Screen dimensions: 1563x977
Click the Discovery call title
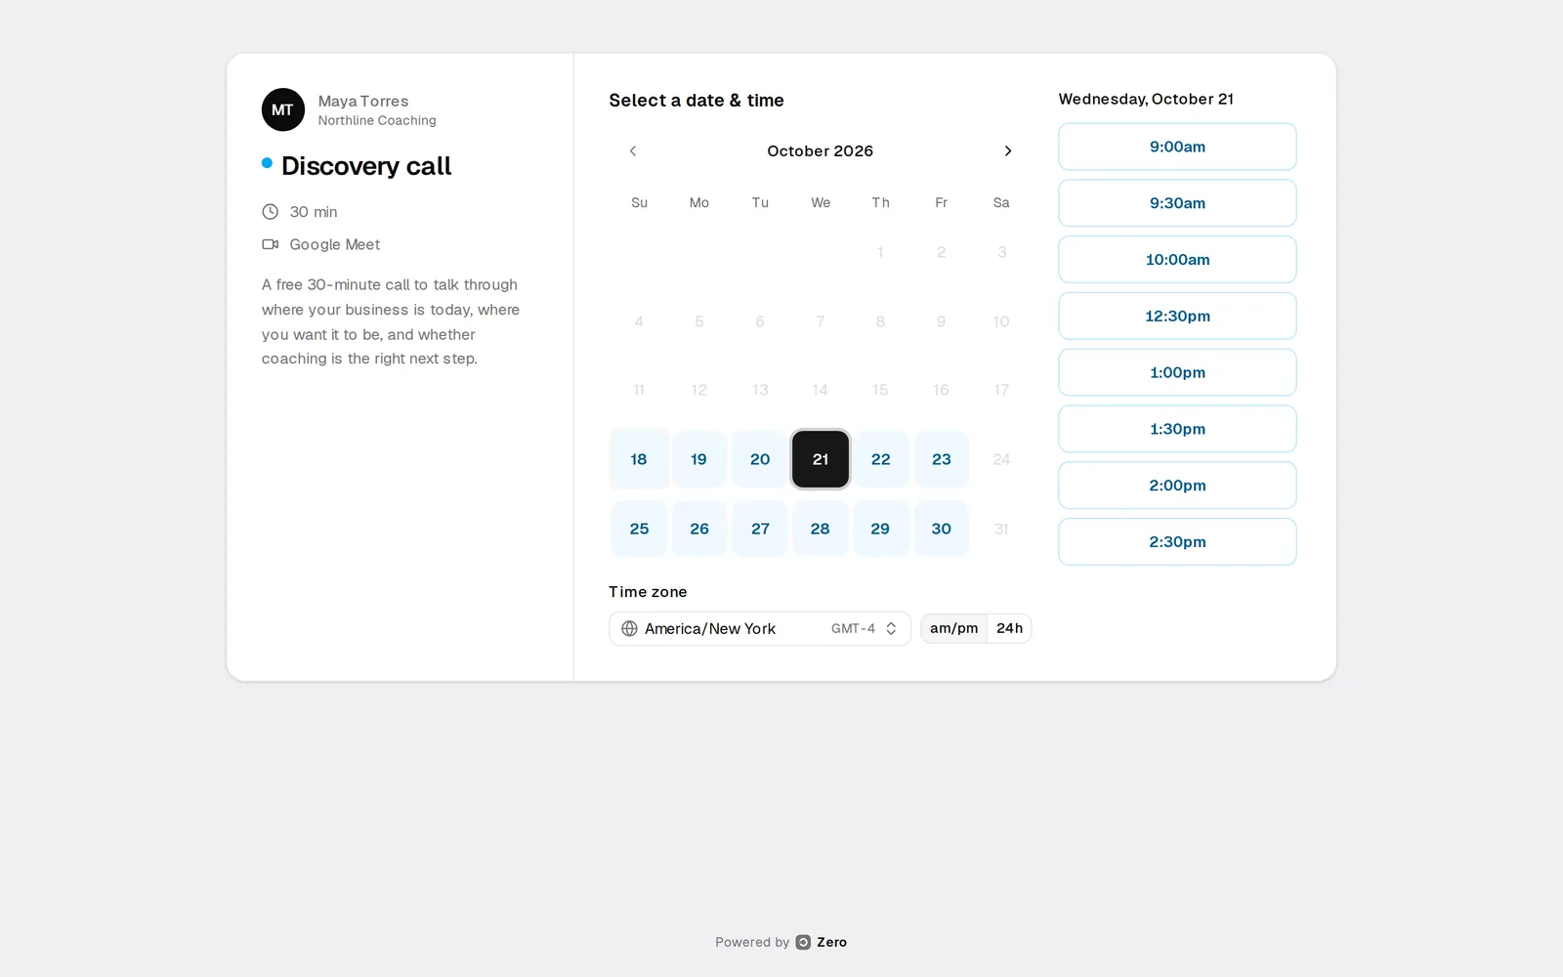pos(366,166)
